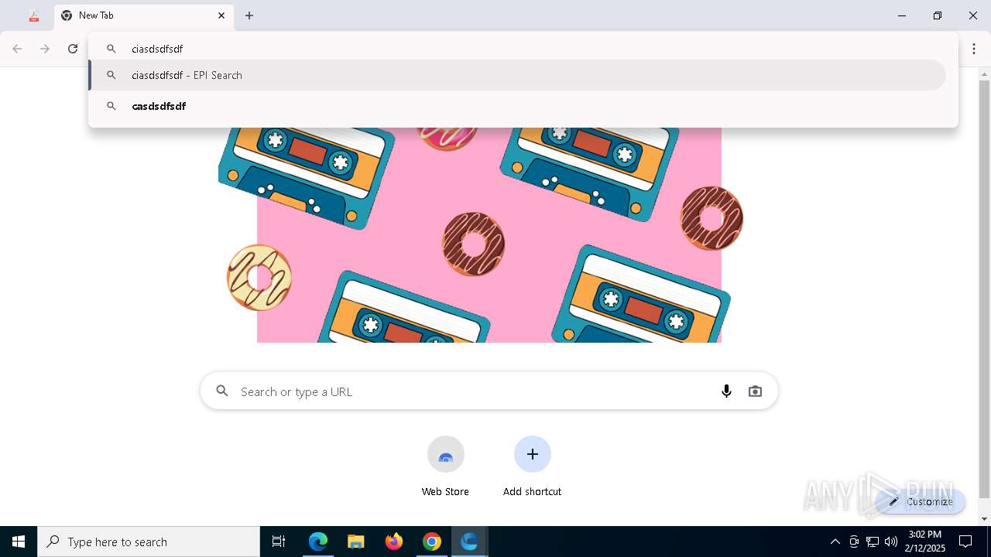Open the notification center icon
This screenshot has width=991, height=557.
(965, 542)
